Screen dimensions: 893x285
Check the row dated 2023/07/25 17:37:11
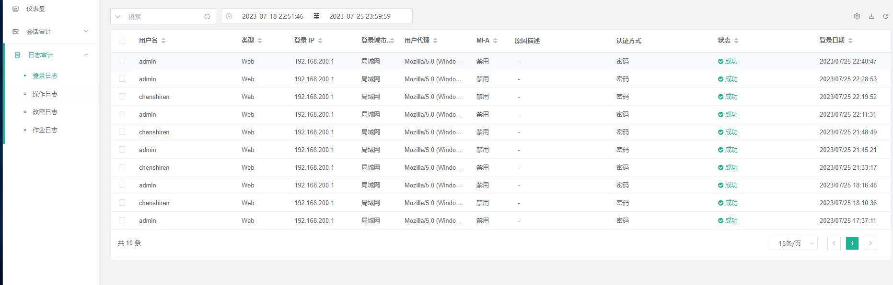(122, 220)
